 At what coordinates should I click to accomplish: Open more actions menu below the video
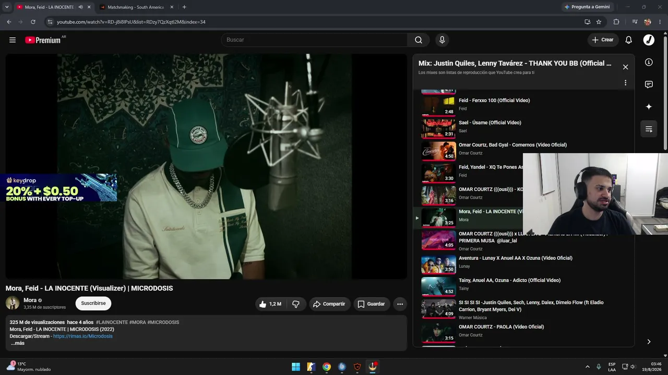[x=400, y=304]
